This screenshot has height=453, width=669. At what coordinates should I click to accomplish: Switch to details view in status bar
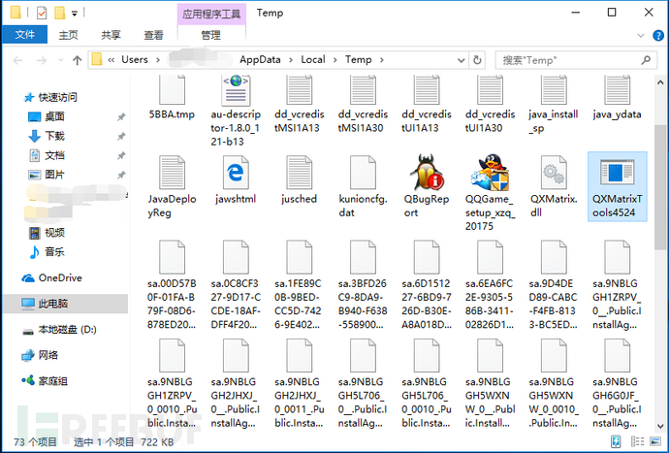(637, 441)
